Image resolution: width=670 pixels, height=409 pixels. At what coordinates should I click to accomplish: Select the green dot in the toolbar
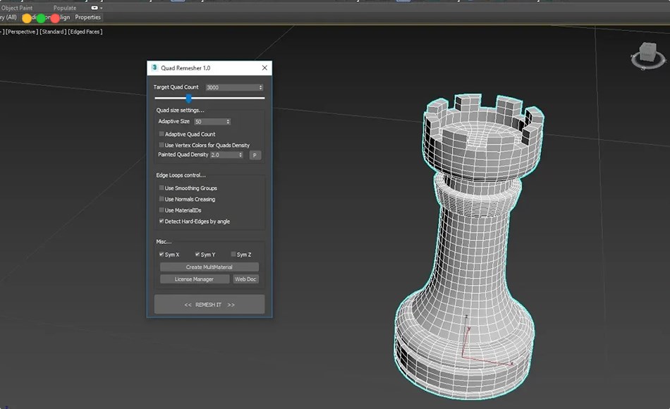point(39,18)
